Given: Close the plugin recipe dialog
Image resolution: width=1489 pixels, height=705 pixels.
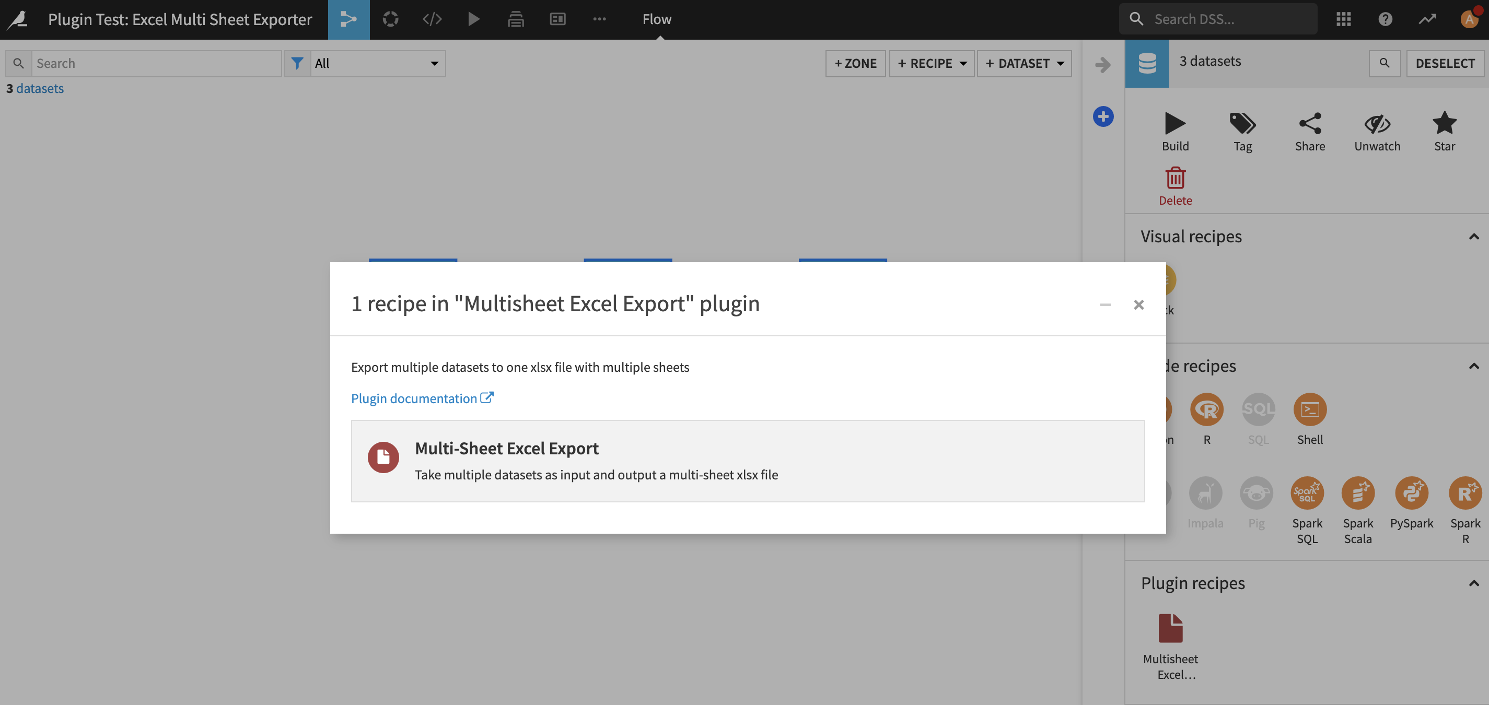Looking at the screenshot, I should point(1138,304).
